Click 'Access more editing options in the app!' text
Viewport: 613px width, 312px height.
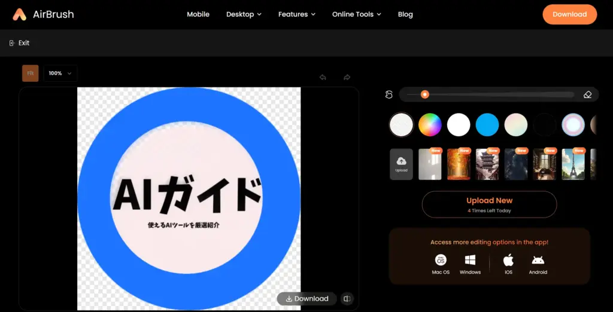489,242
